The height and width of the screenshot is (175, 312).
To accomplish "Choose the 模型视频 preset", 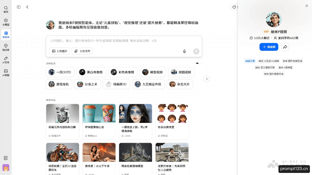I will pos(153,72).
